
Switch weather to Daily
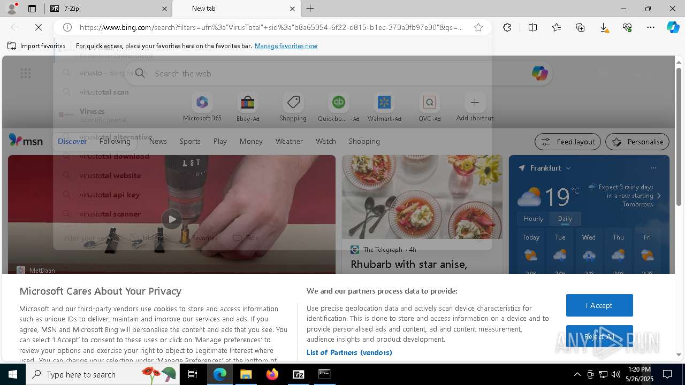(x=565, y=219)
